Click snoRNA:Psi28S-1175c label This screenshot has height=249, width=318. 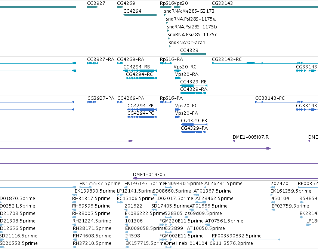pyautogui.click(x=192, y=35)
